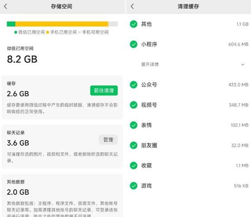The image size is (251, 217).
Task: Tap the 朋友圈 row label
Action: coord(149,145)
